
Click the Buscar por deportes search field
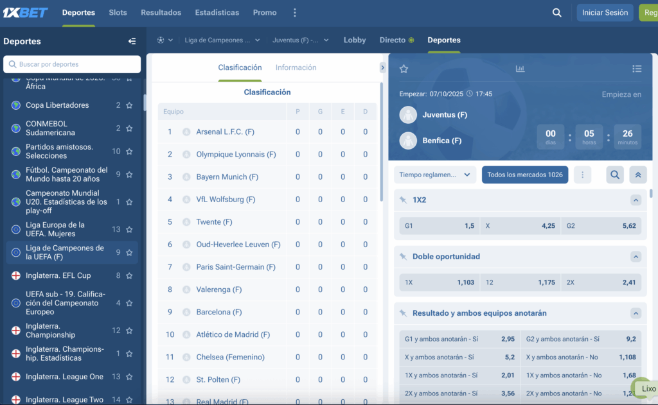click(x=72, y=64)
